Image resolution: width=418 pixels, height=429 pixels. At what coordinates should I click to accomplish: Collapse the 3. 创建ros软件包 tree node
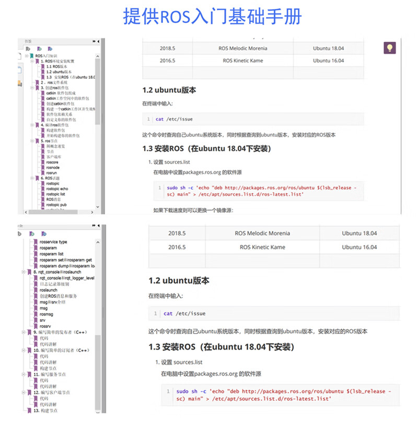(31, 88)
